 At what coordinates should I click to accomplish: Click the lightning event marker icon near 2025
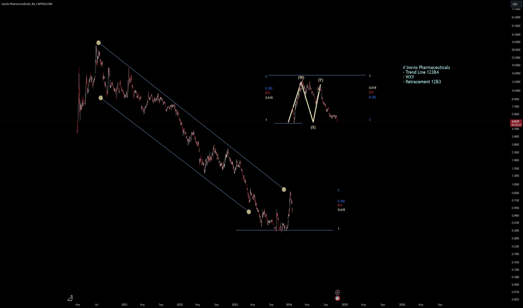338,292
